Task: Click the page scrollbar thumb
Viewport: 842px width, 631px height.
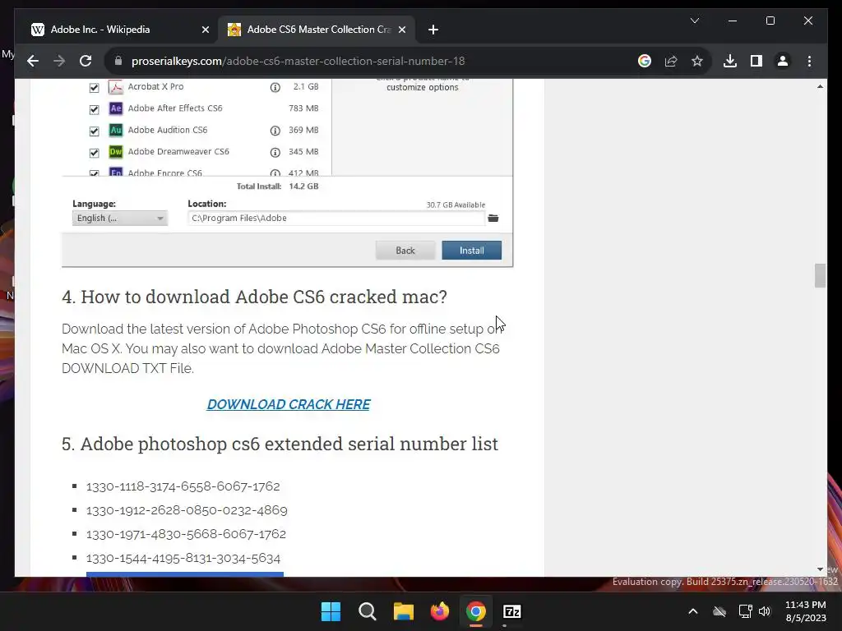Action: coord(820,276)
